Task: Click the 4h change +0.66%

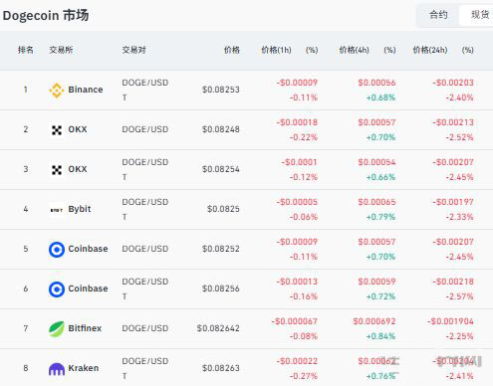Action: pyautogui.click(x=380, y=177)
